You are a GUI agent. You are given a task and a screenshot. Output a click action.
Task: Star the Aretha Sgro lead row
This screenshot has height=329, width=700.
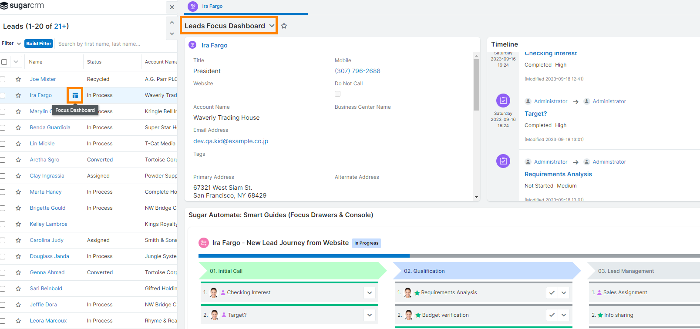point(18,160)
